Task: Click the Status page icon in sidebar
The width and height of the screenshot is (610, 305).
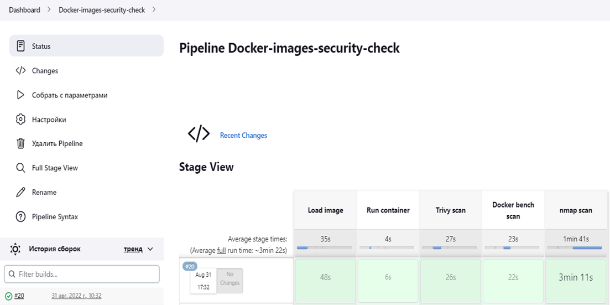Action: [20, 45]
